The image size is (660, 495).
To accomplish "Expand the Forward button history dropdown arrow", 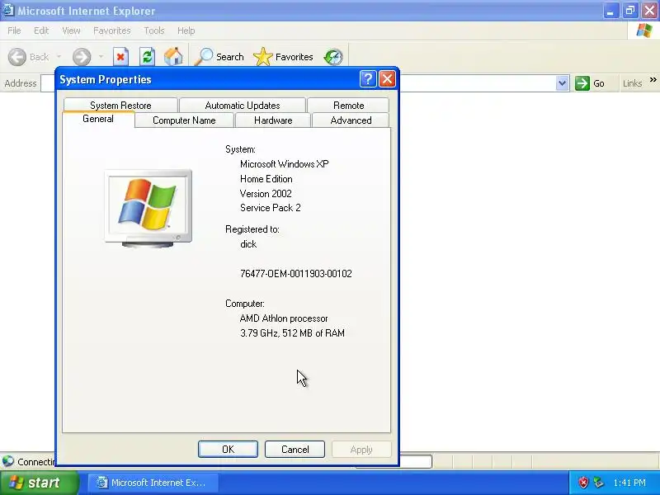I will (x=101, y=57).
